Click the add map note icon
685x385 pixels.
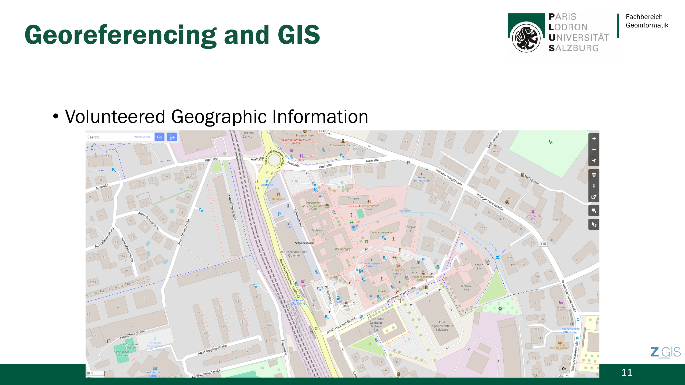(x=594, y=211)
